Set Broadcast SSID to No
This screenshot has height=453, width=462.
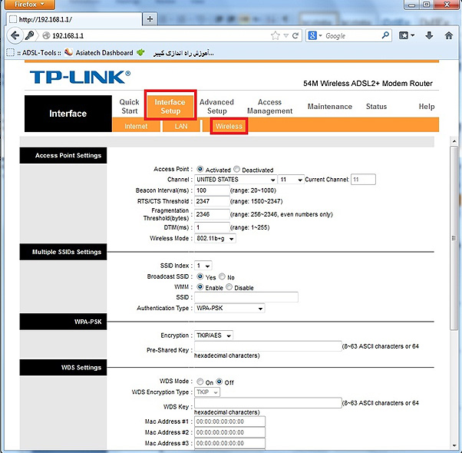pyautogui.click(x=222, y=276)
